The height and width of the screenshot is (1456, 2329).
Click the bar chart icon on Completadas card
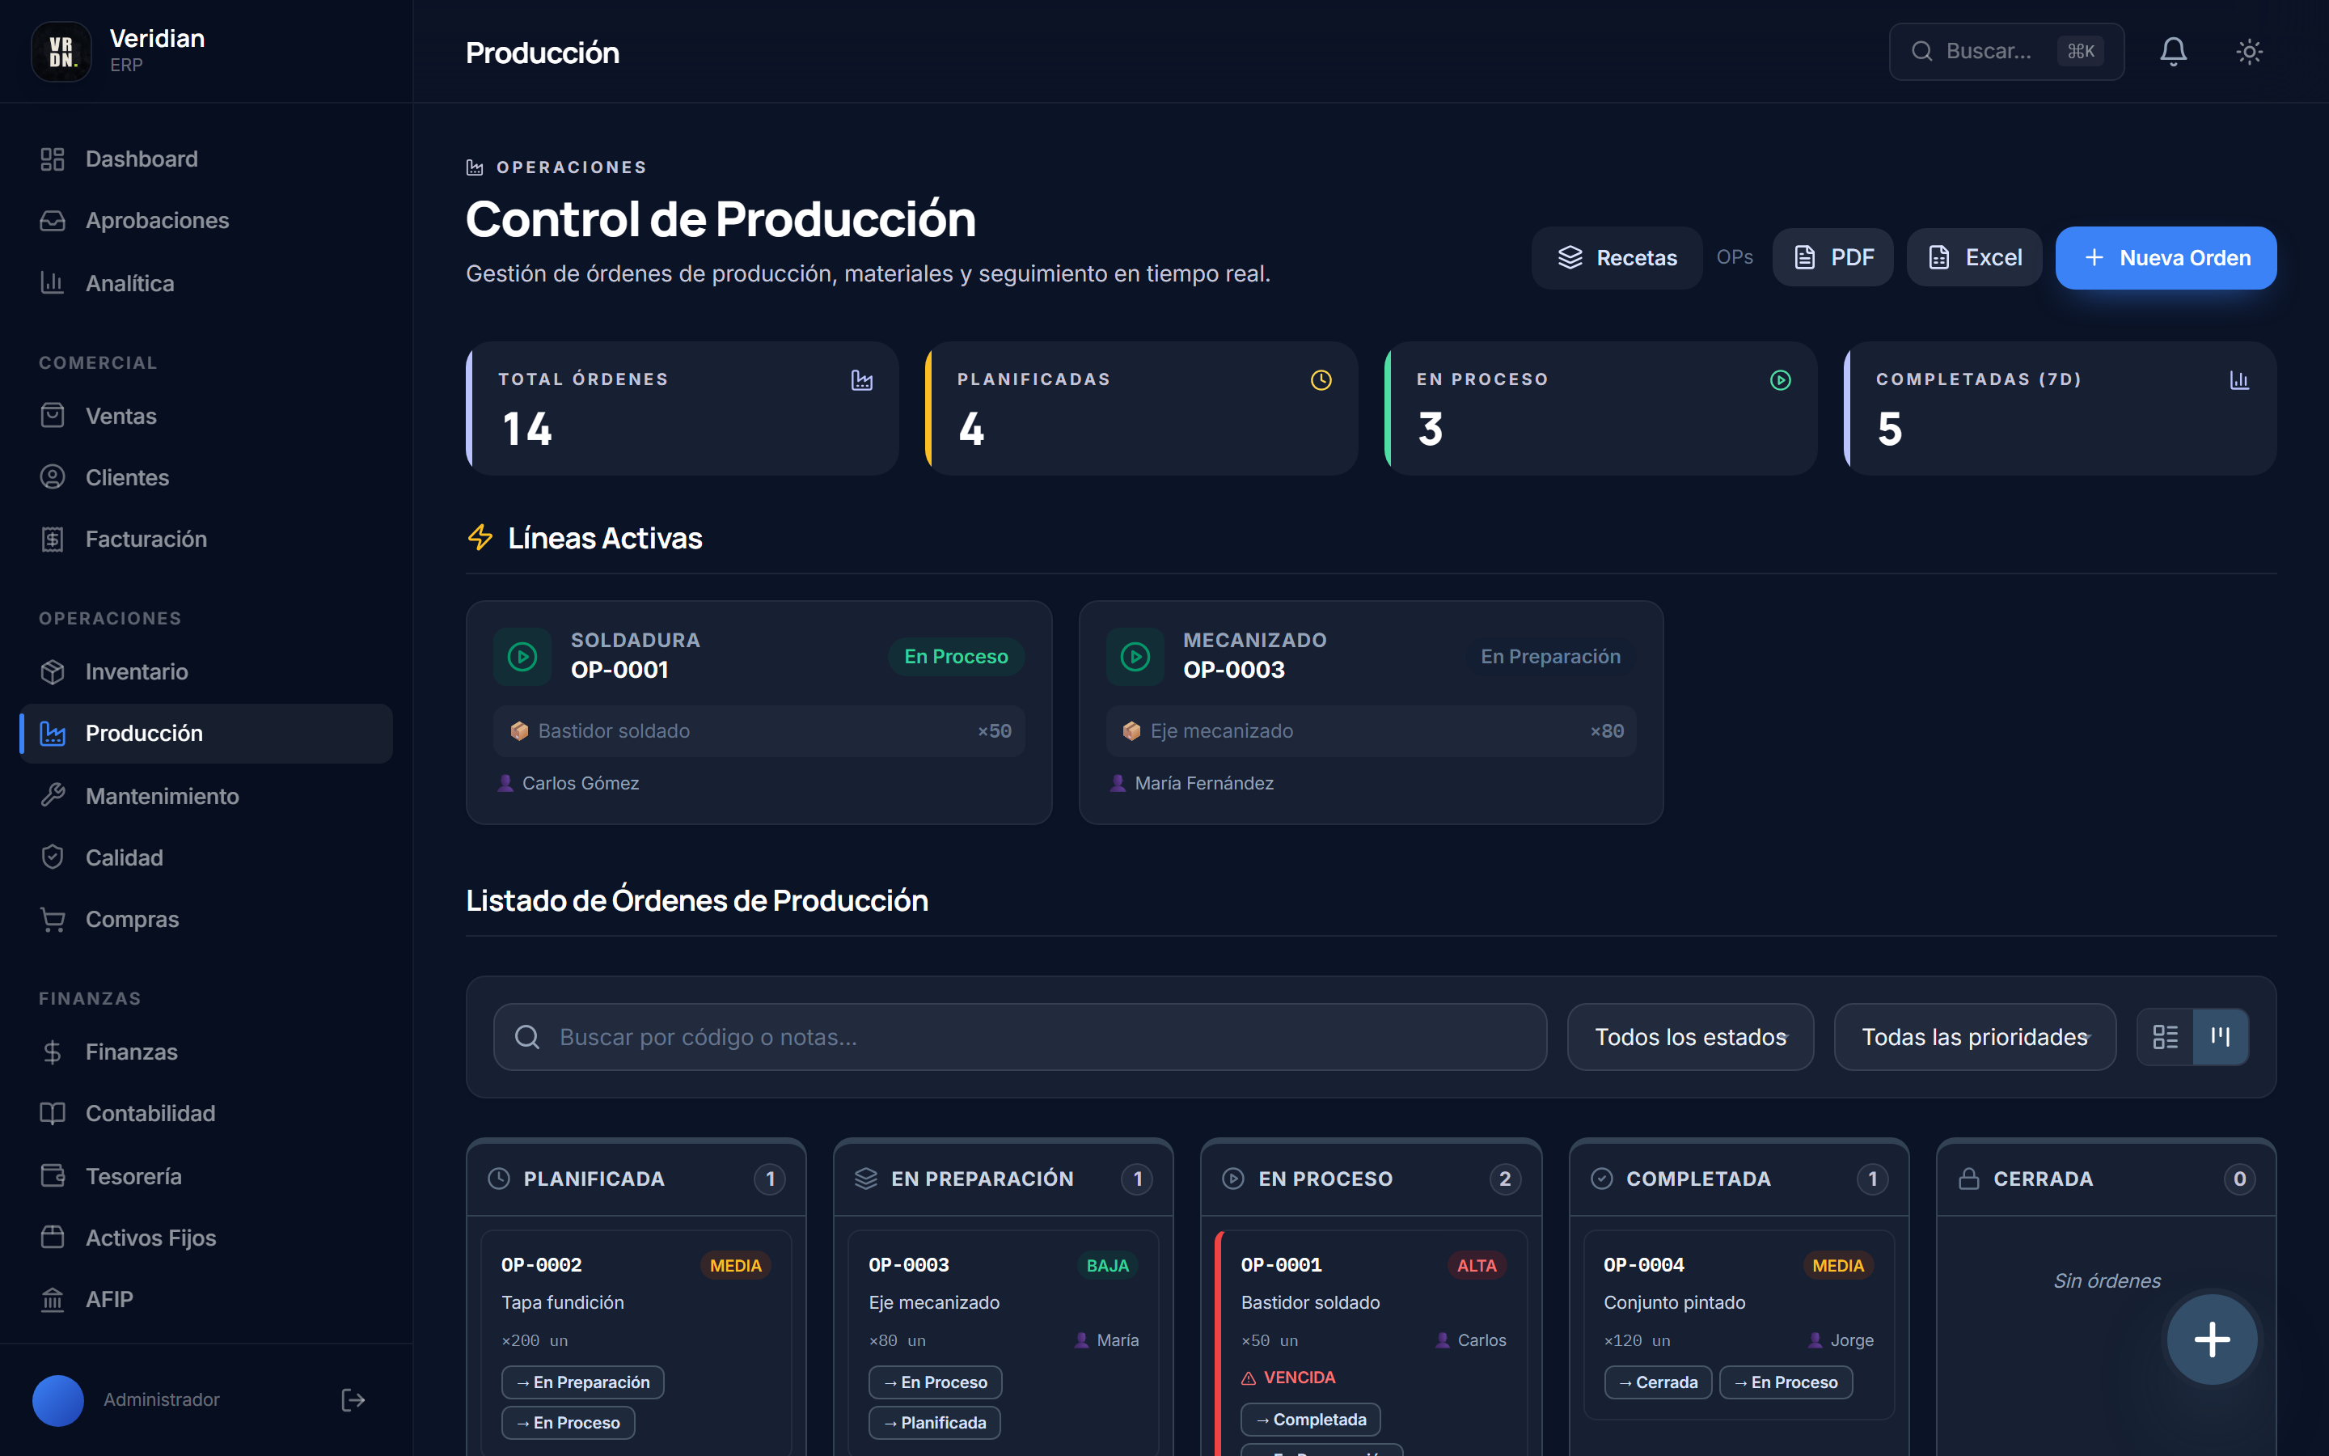(2239, 380)
